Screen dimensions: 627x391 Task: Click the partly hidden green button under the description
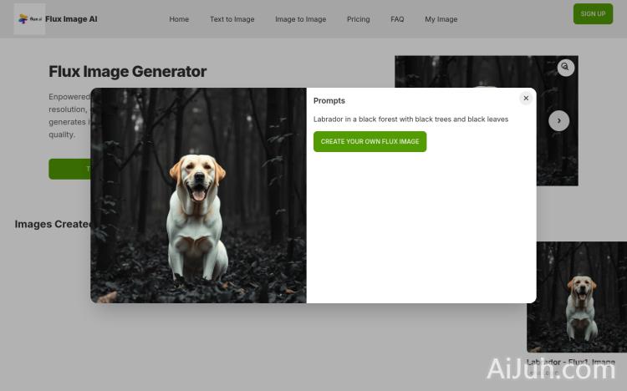tap(69, 169)
